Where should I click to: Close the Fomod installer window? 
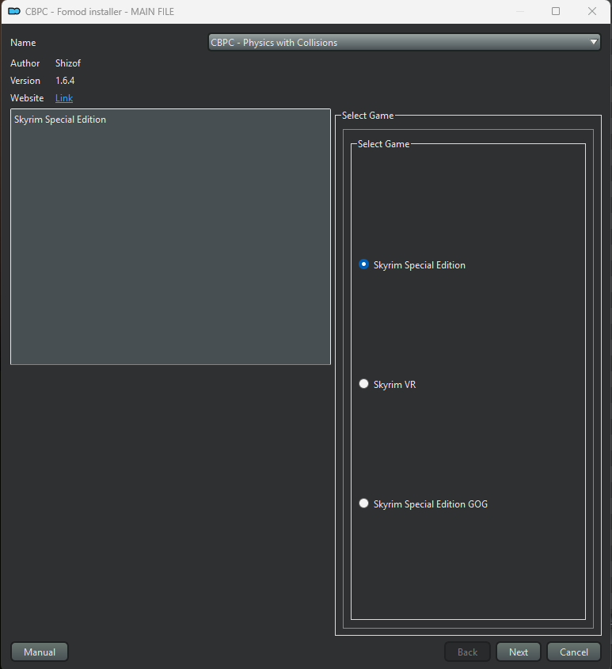pyautogui.click(x=592, y=11)
